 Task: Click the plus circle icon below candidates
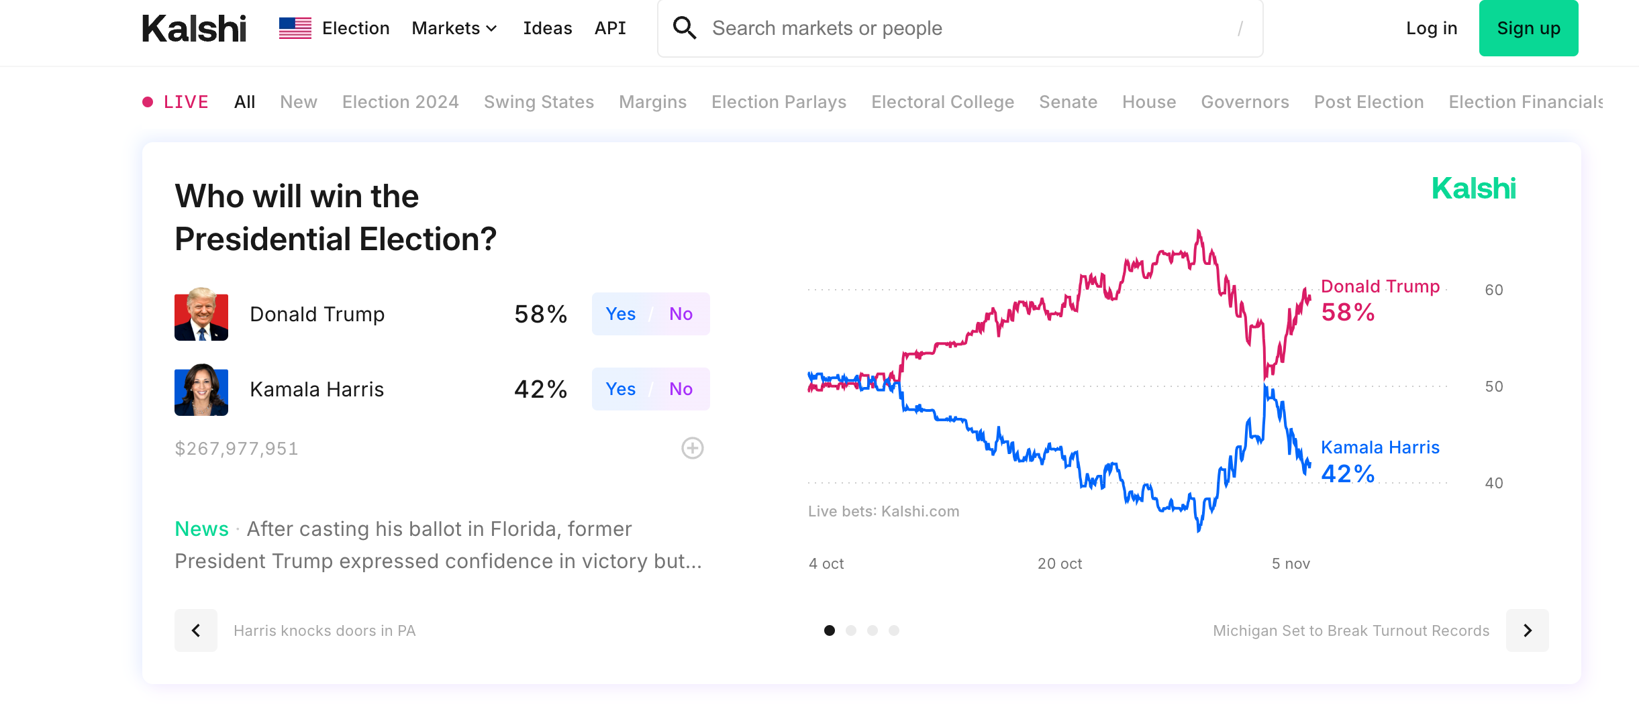point(692,448)
